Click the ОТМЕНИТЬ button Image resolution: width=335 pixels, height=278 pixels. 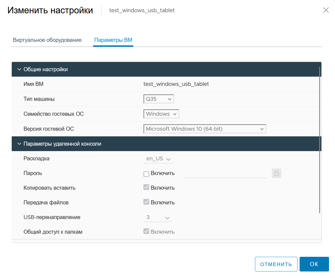[x=276, y=264]
